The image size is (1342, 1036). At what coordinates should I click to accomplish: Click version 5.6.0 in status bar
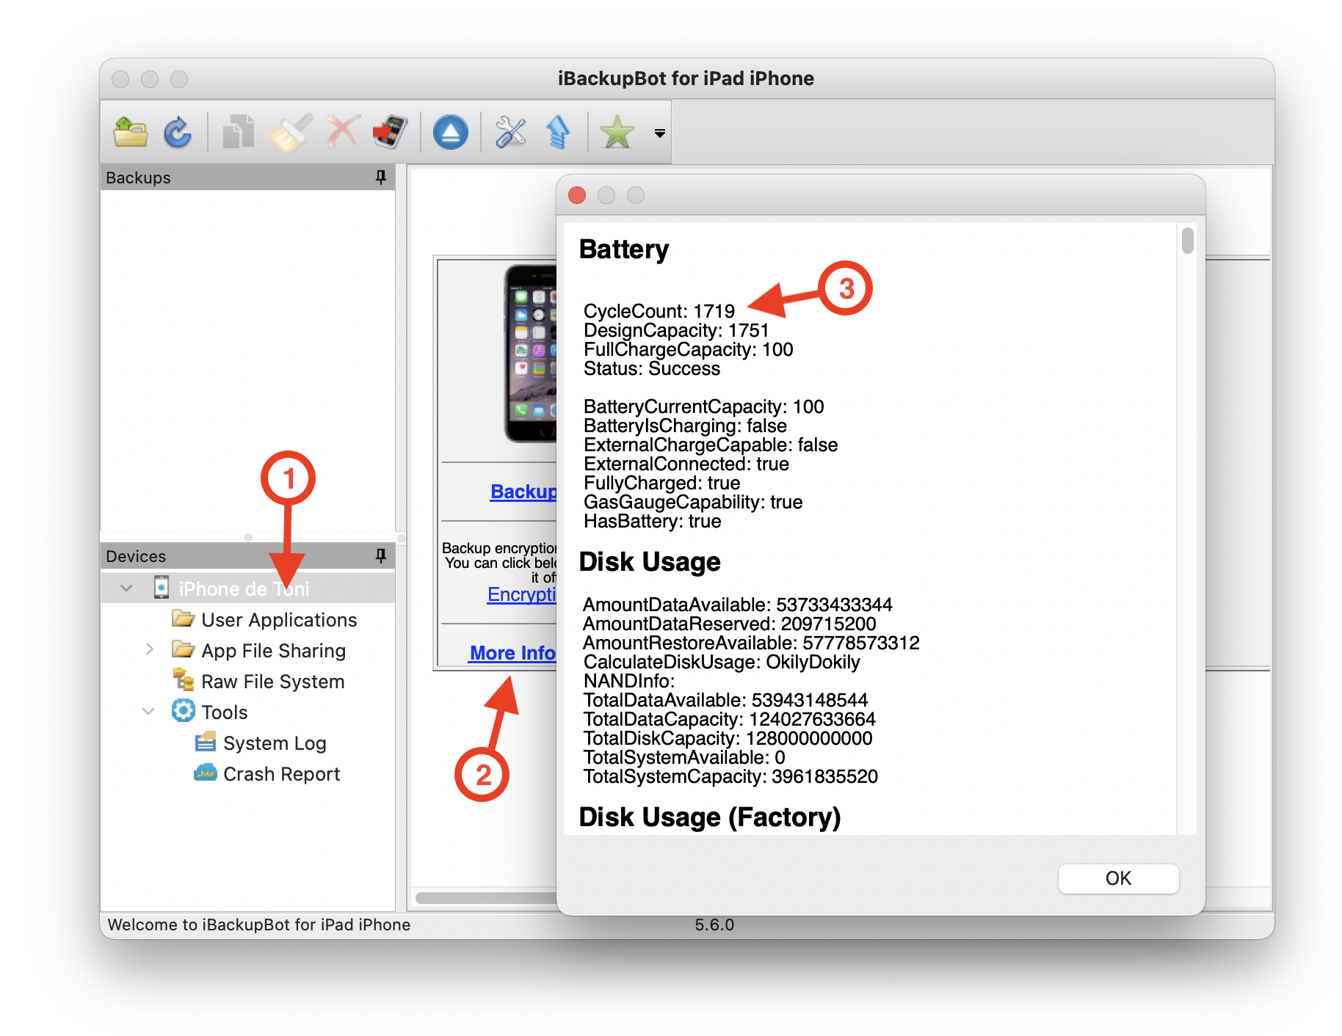(x=714, y=924)
